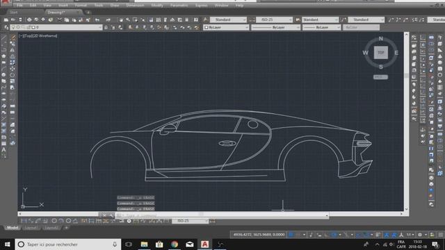Toggle layer 0 freeze sun icon
Image resolution: width=445 pixels, height=250 pixels.
coord(18,28)
